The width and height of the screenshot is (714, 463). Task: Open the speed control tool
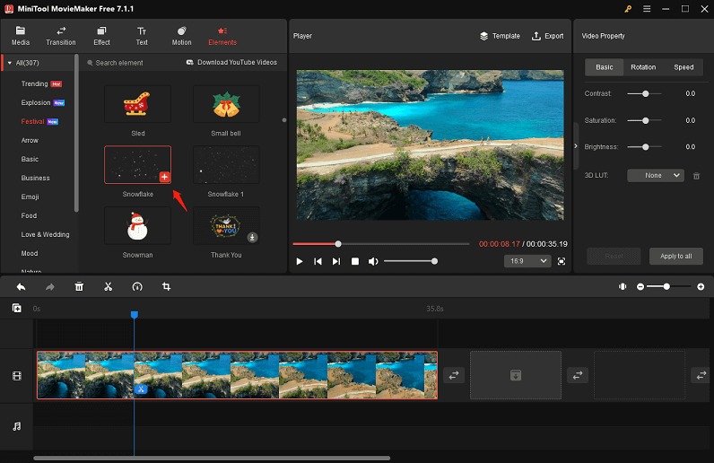pyautogui.click(x=137, y=286)
